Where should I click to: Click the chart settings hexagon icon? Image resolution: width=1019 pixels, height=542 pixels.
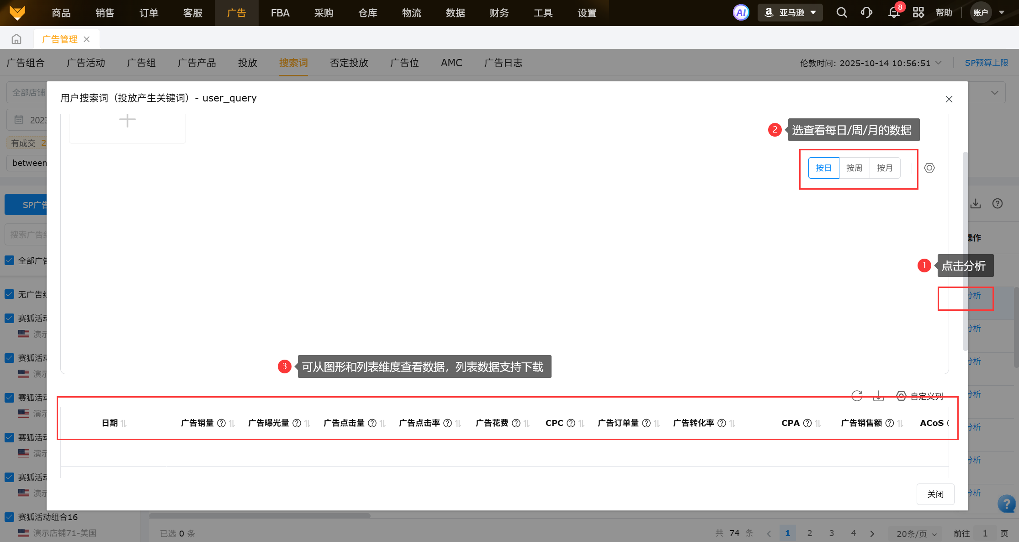click(929, 168)
